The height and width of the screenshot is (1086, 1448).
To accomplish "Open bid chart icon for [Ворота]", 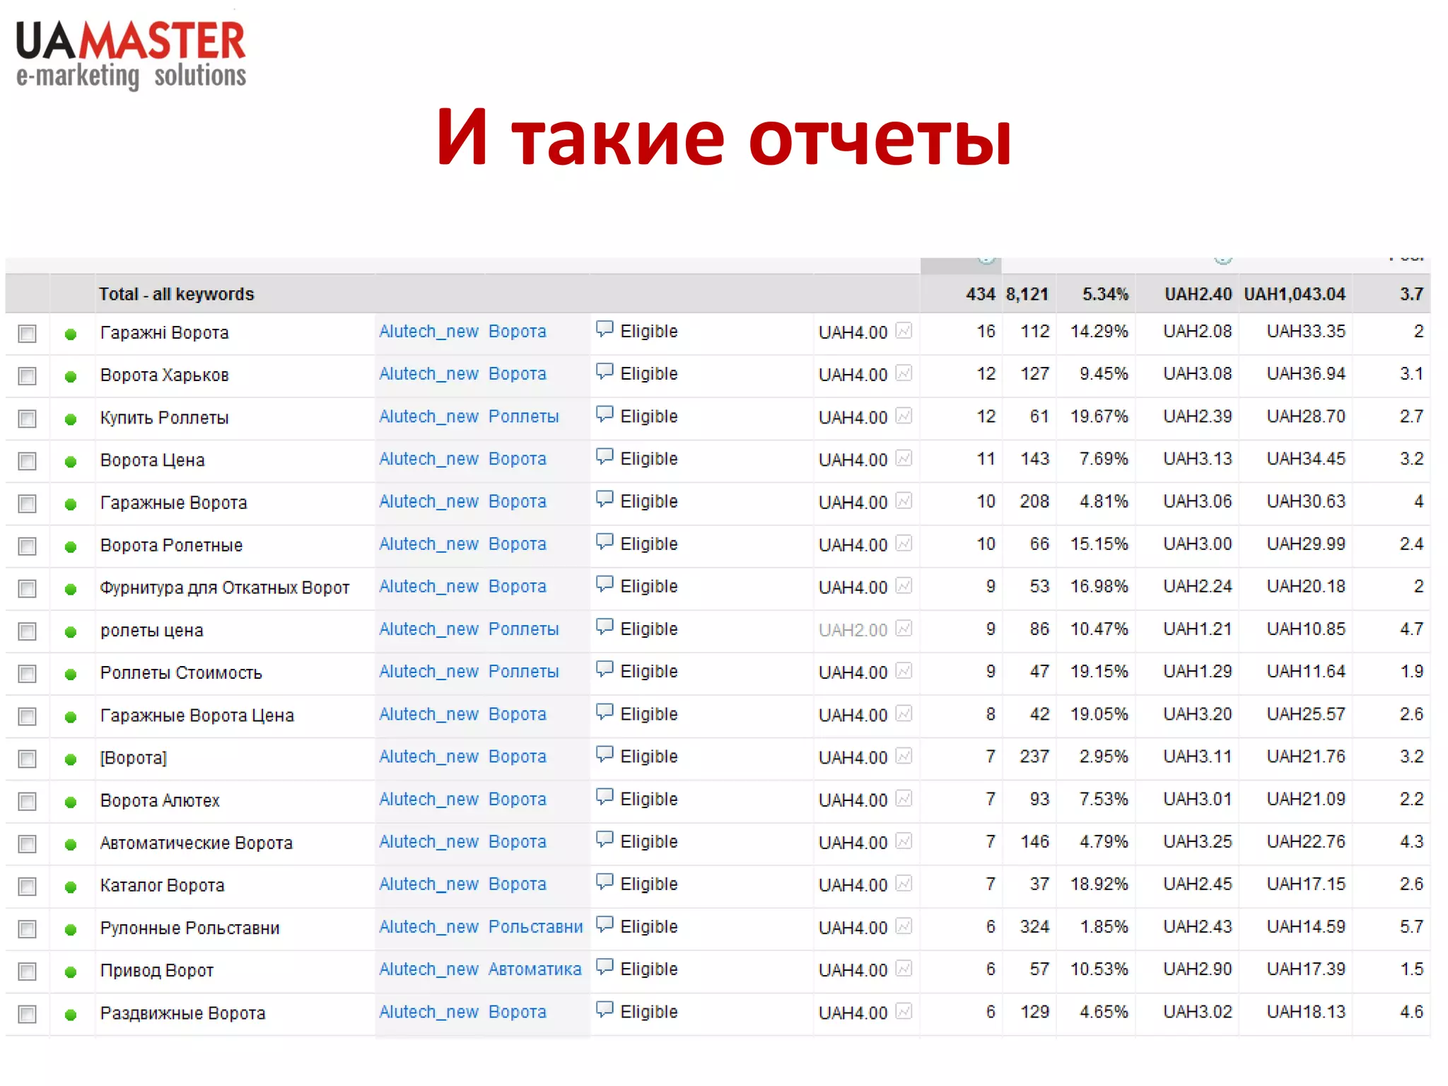I will pyautogui.click(x=904, y=756).
